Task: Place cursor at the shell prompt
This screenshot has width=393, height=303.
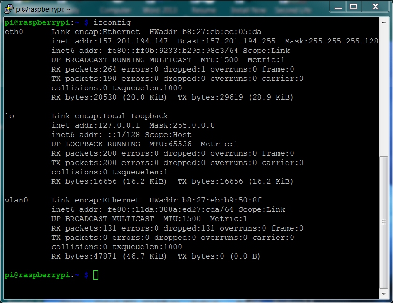Action: pyautogui.click(x=95, y=275)
